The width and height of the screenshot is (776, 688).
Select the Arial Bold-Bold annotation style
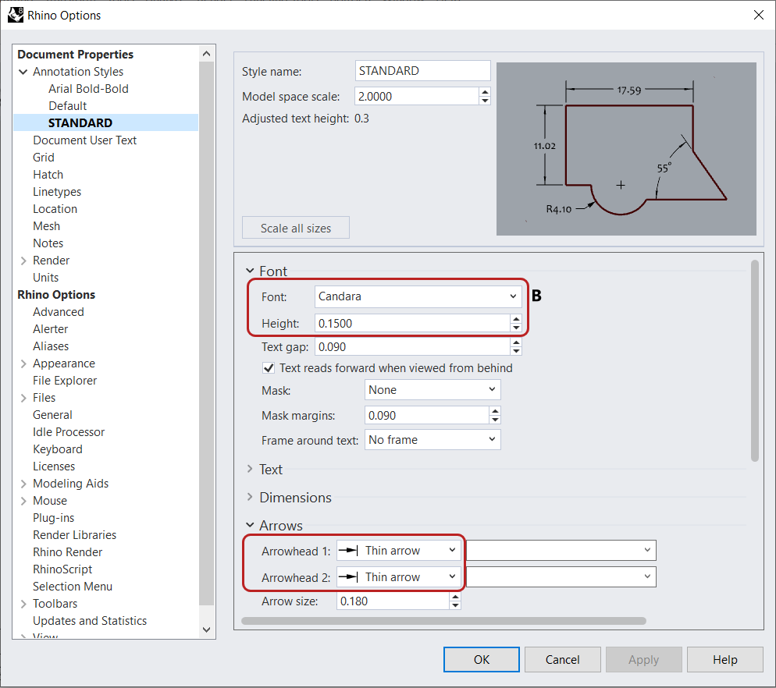click(x=88, y=89)
